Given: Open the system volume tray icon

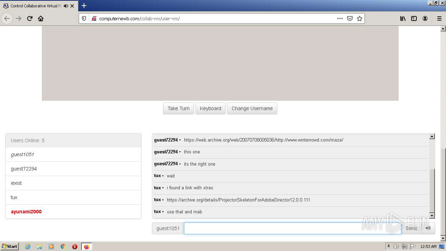Looking at the screenshot, I should click(x=396, y=246).
